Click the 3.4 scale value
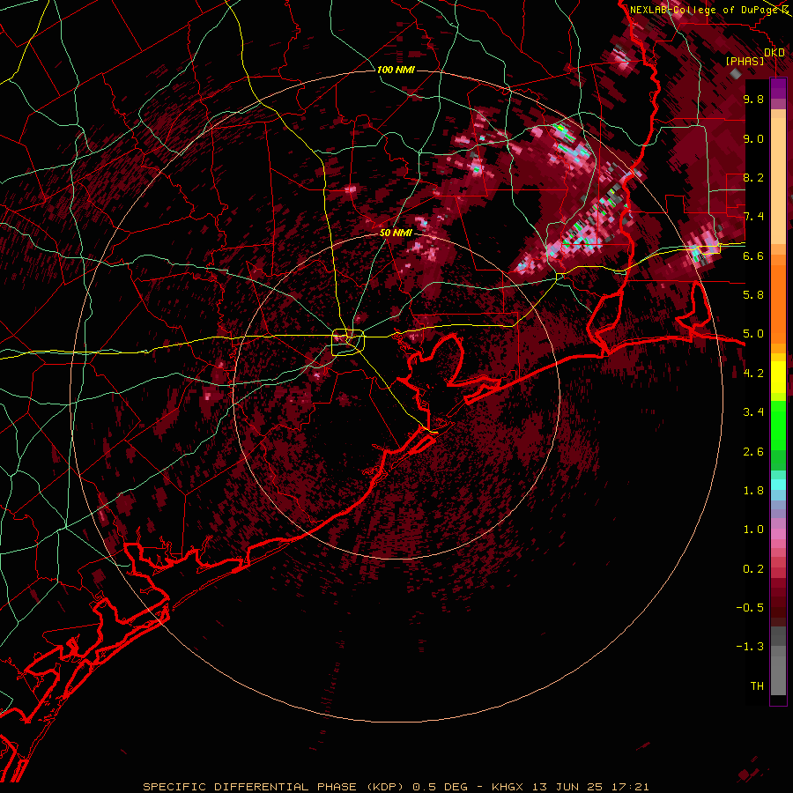Screen dimensions: 793x793 [x=753, y=412]
